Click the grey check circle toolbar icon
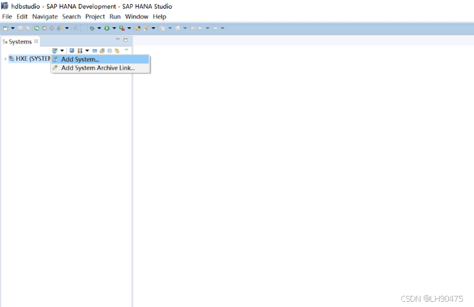Viewport: 474px width, 307px height. pyautogui.click(x=52, y=28)
